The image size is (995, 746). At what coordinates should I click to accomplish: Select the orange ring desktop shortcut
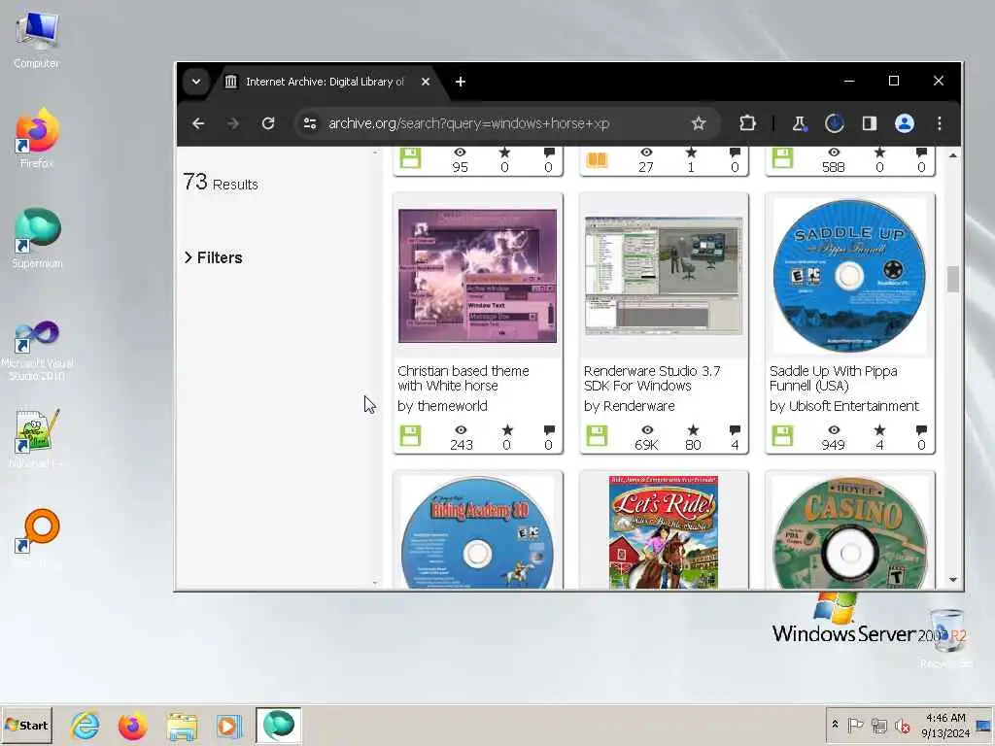pyautogui.click(x=37, y=538)
